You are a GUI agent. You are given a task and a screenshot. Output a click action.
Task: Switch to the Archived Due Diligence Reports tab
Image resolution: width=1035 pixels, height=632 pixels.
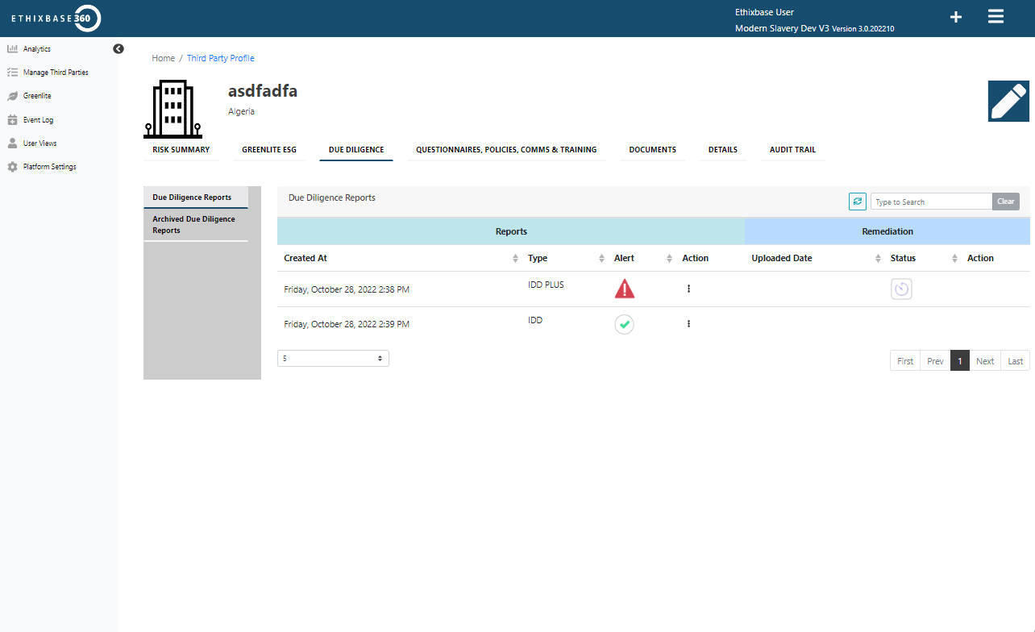click(x=193, y=224)
